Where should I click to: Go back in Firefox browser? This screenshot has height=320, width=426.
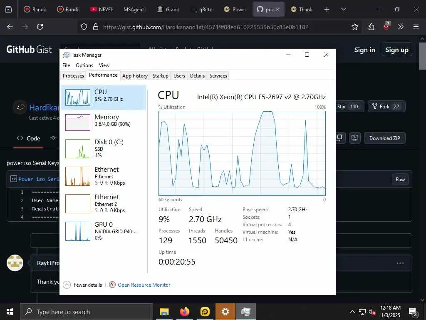(10, 27)
